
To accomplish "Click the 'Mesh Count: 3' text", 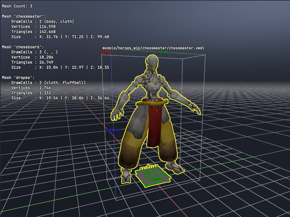I will pos(17,6).
